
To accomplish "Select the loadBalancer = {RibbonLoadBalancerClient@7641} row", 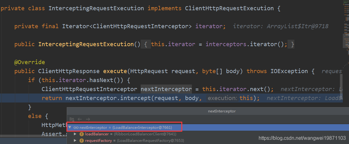I will point(208,134).
